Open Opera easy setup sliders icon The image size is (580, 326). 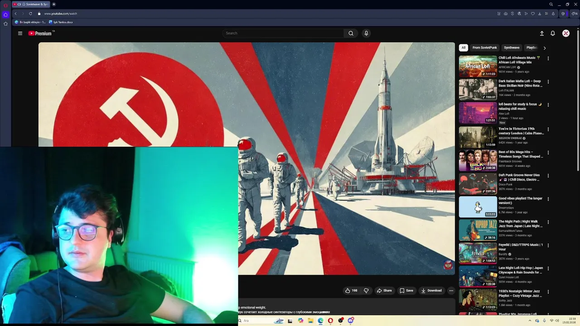546,14
